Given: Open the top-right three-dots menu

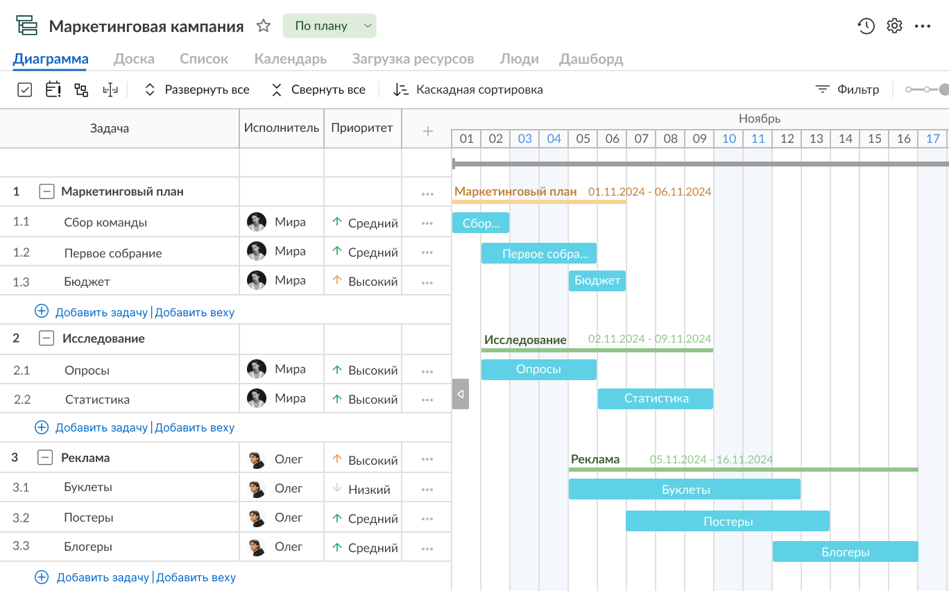Looking at the screenshot, I should point(923,26).
